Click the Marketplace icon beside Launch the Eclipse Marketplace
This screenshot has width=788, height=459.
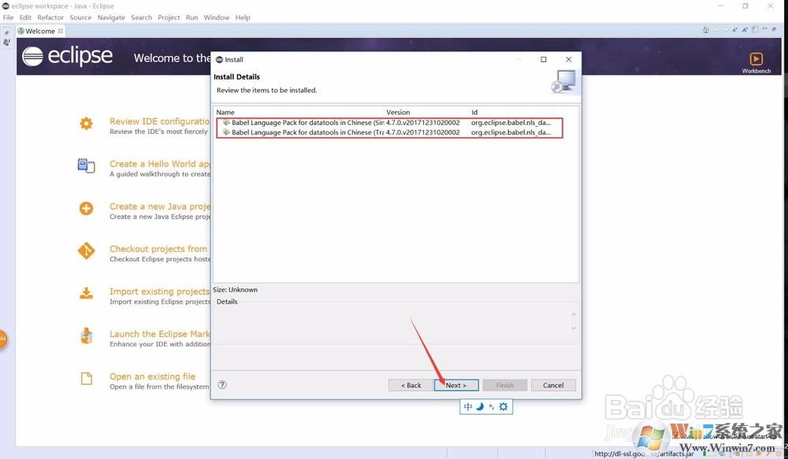[87, 335]
